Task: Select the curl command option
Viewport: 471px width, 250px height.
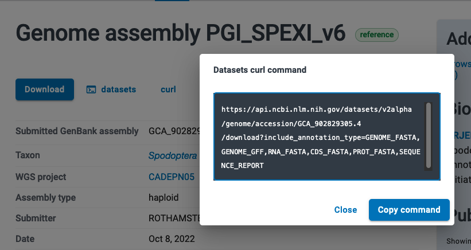Action: (168, 89)
